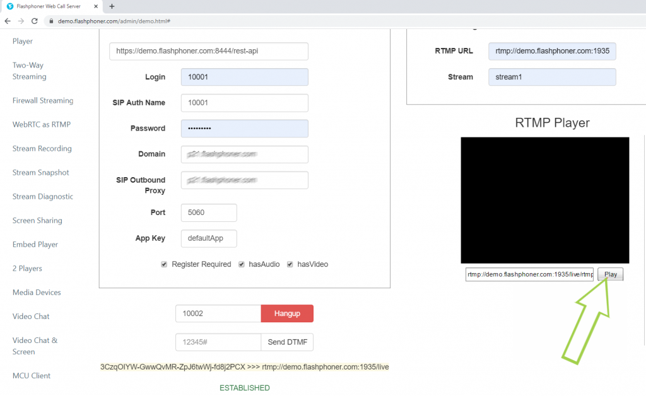Viewport: 646px width, 396px height.
Task: Go to Firewall Streaming demo
Action: tap(43, 100)
